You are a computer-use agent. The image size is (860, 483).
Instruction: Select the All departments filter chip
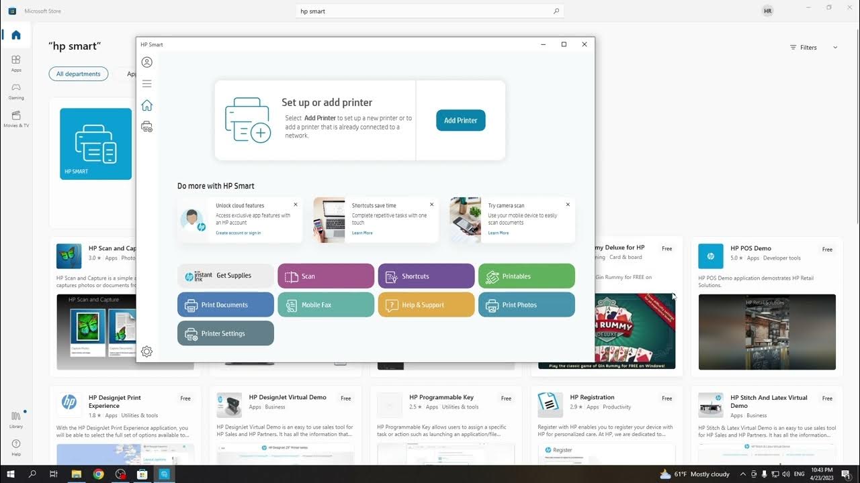click(79, 74)
